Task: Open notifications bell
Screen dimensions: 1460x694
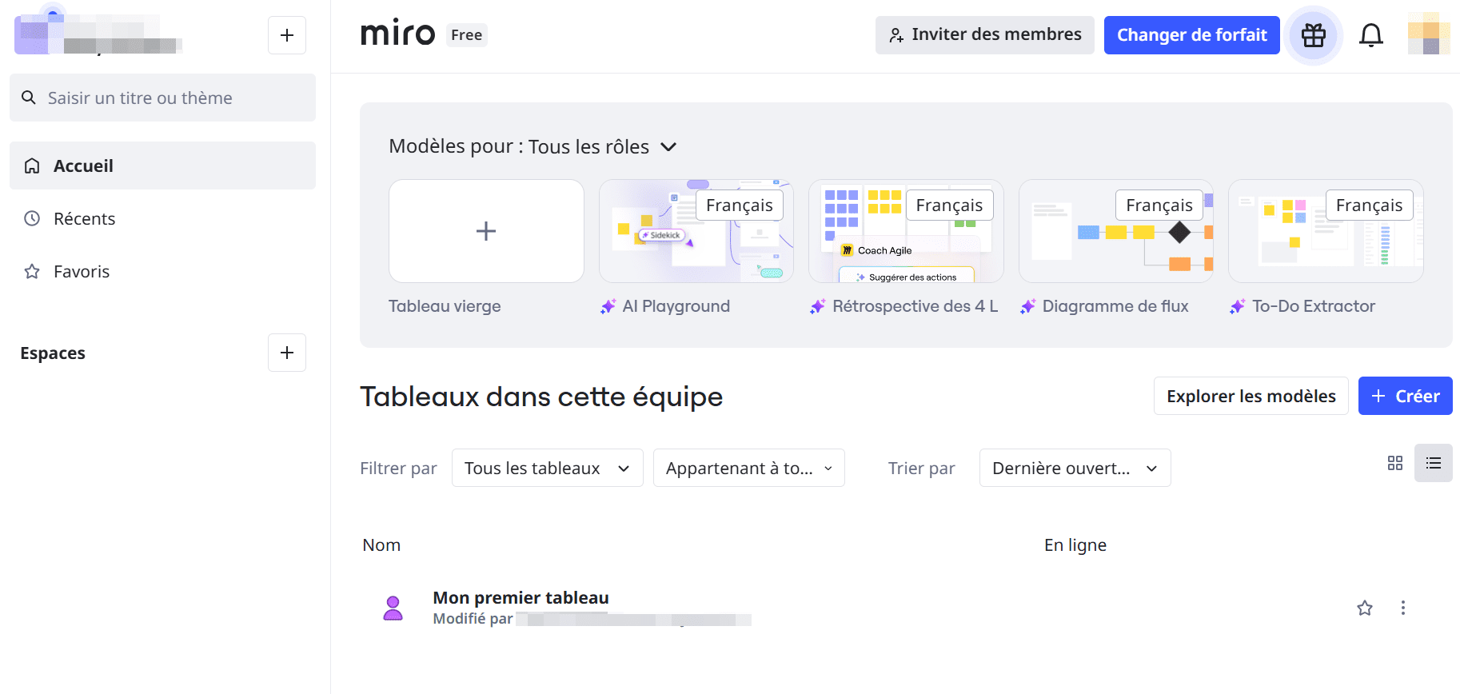Action: 1371,35
